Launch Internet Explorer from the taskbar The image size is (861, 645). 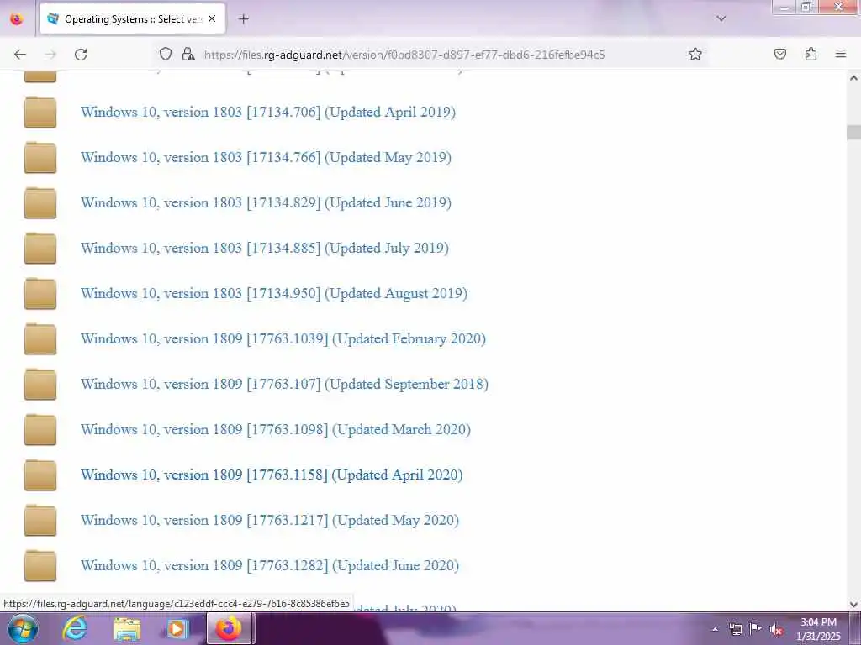pos(74,628)
